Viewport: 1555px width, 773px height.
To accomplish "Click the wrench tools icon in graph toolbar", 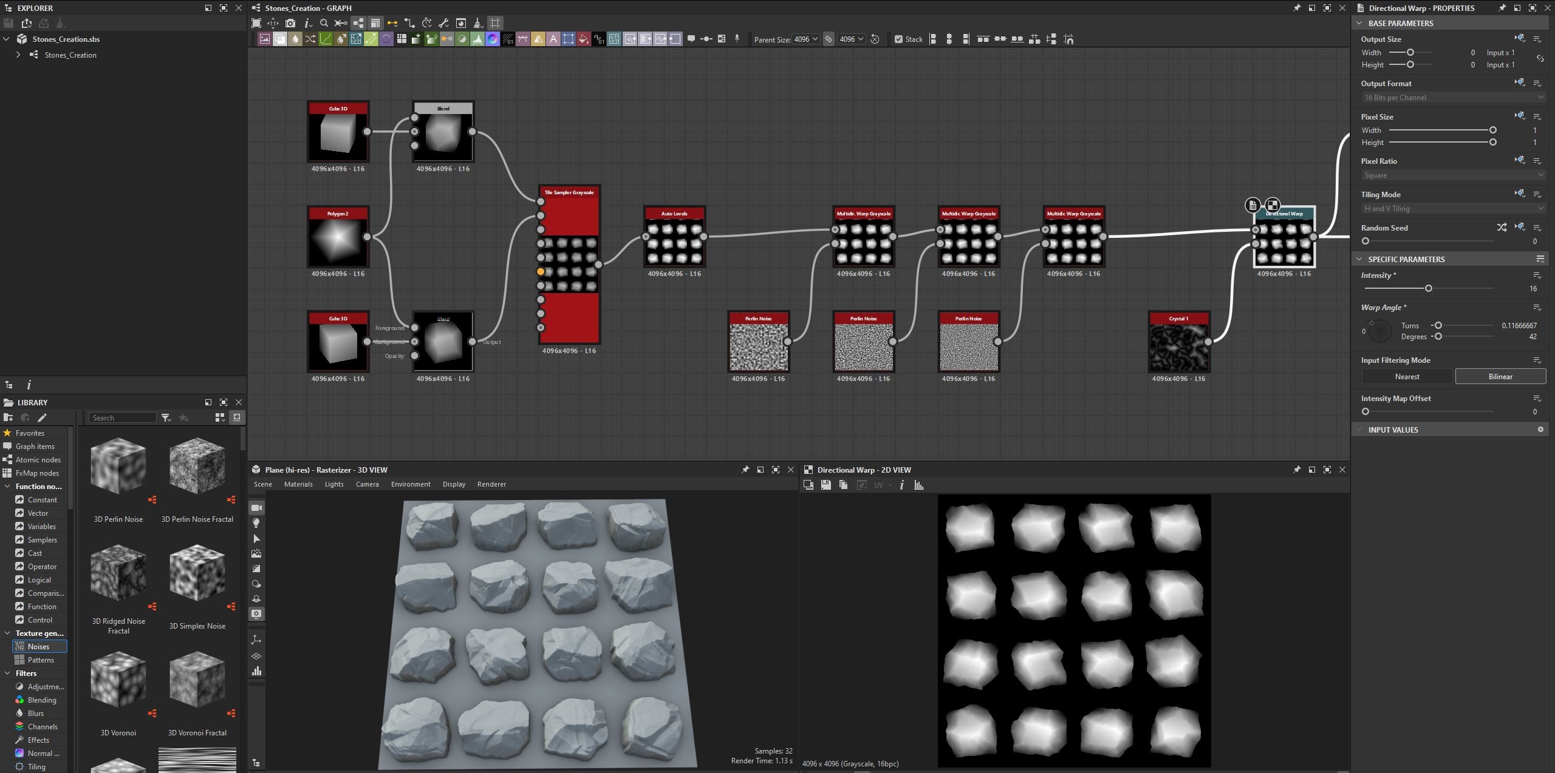I will (x=443, y=23).
